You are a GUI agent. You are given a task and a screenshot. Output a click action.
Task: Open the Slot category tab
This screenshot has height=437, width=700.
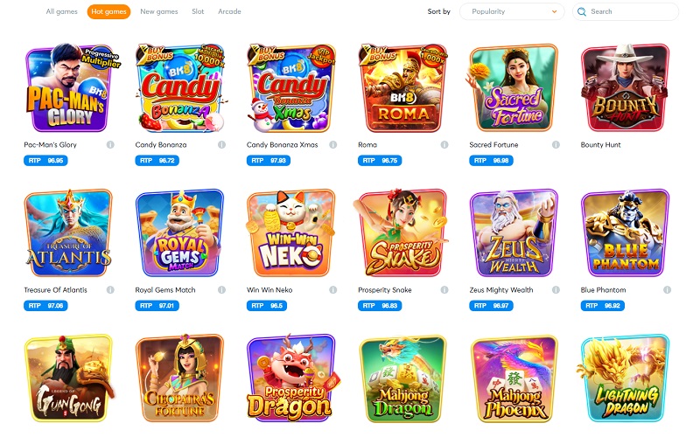198,11
